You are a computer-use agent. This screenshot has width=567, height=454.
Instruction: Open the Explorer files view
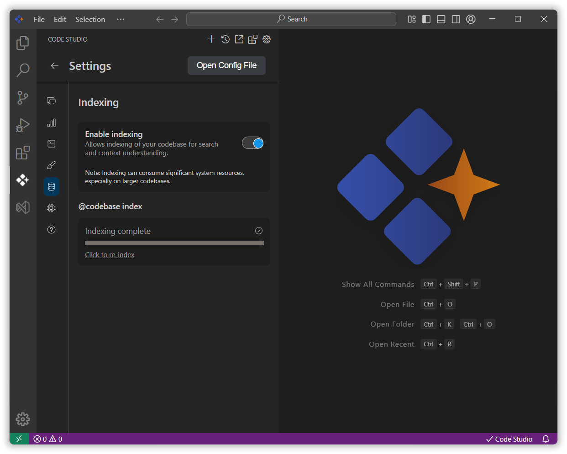23,43
